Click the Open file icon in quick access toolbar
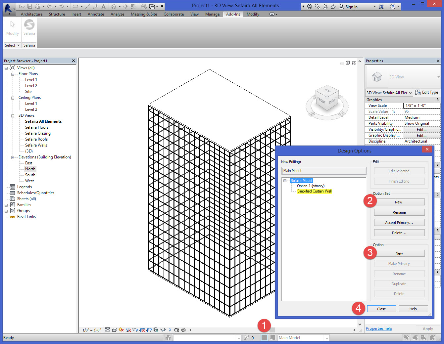 click(22, 6)
